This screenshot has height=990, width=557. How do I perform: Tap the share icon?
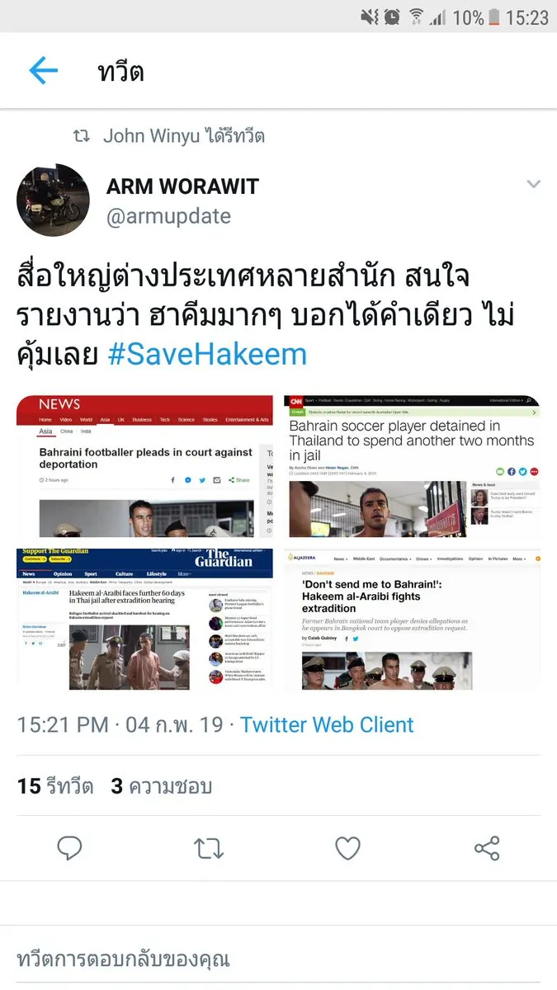[487, 848]
